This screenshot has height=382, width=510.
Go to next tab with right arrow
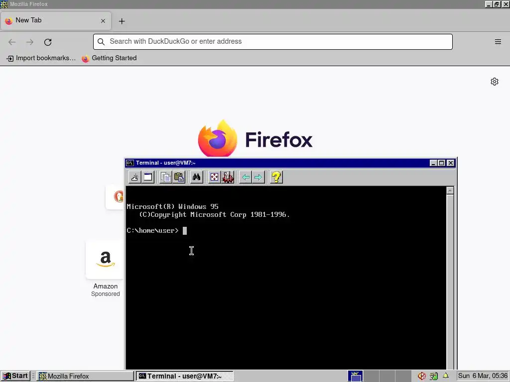258,178
